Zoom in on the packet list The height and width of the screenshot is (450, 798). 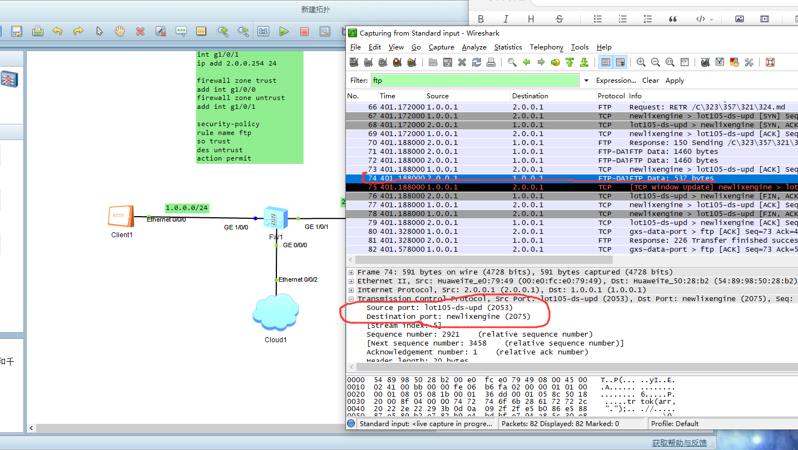[x=641, y=62]
